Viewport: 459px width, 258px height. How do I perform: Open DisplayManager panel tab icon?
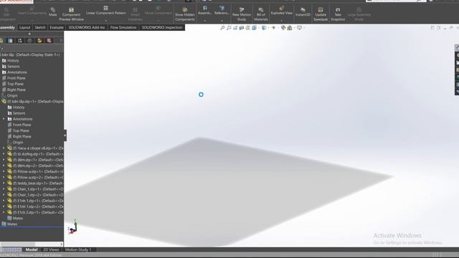pos(39,41)
